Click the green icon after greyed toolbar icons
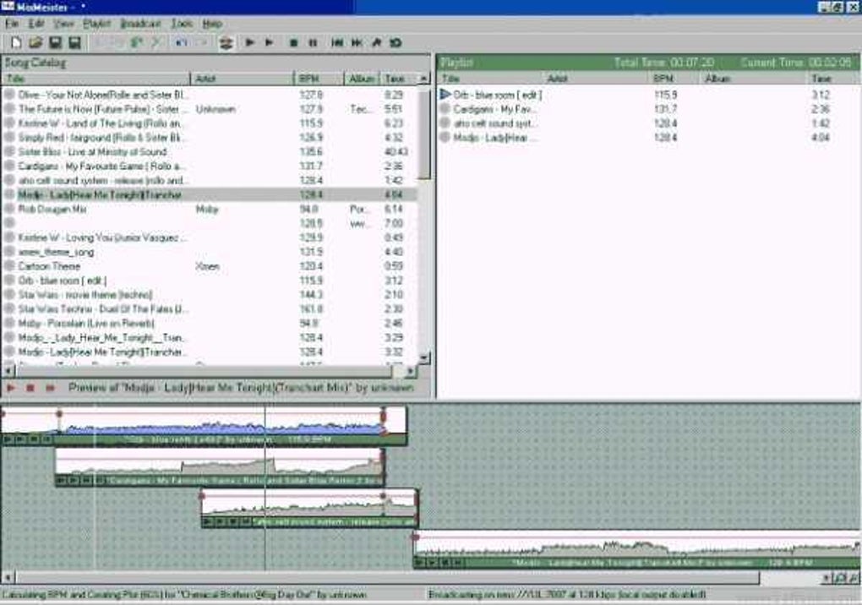Screen dimensions: 862x605 click(136, 43)
